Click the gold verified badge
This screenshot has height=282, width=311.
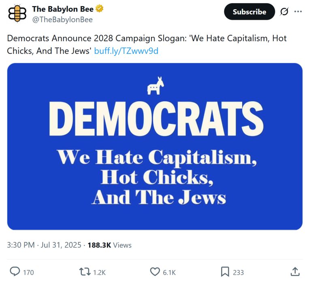point(99,9)
